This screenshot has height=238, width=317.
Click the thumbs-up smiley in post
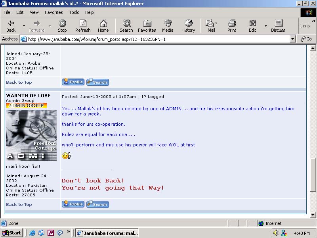[66, 155]
